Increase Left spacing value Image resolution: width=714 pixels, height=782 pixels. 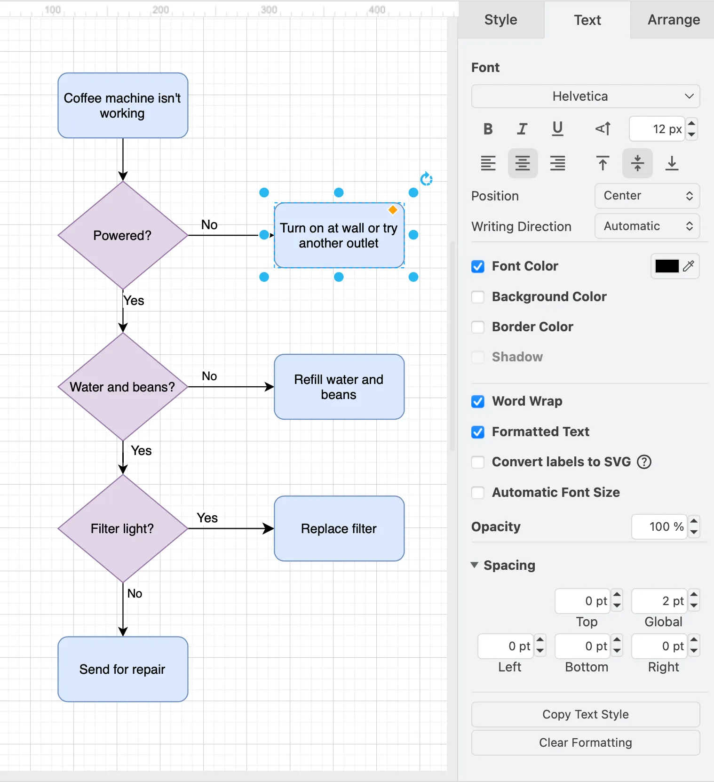click(540, 640)
